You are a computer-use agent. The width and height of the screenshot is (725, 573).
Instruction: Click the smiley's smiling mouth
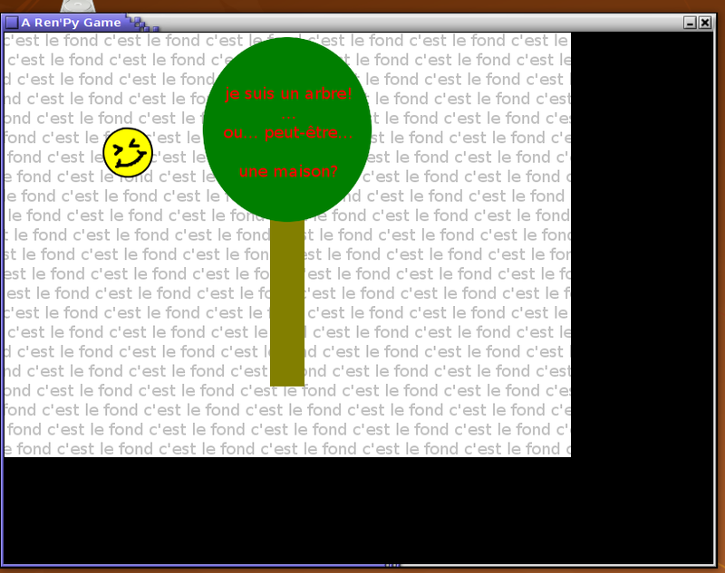[130, 163]
